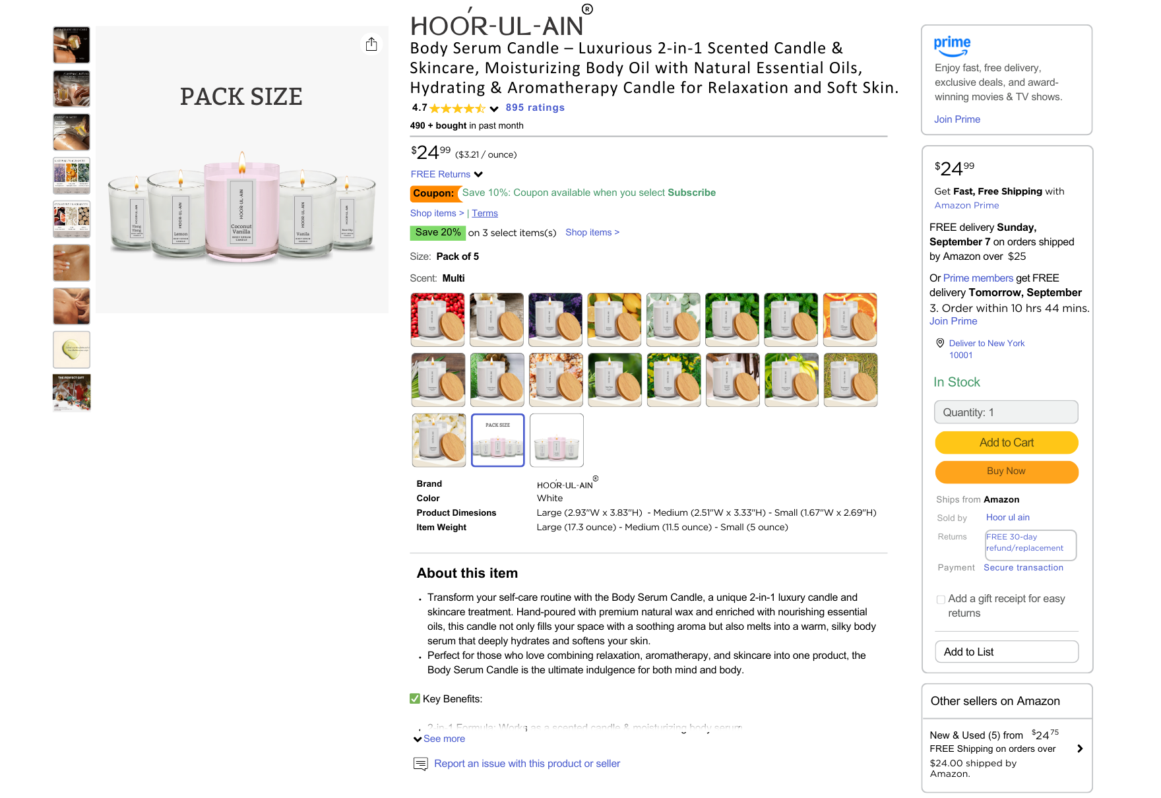1161x798 pixels.
Task: Click the report issue speech bubble icon
Action: tap(420, 764)
